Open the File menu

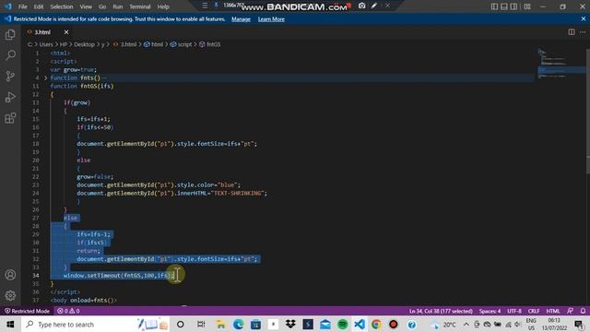[22, 6]
